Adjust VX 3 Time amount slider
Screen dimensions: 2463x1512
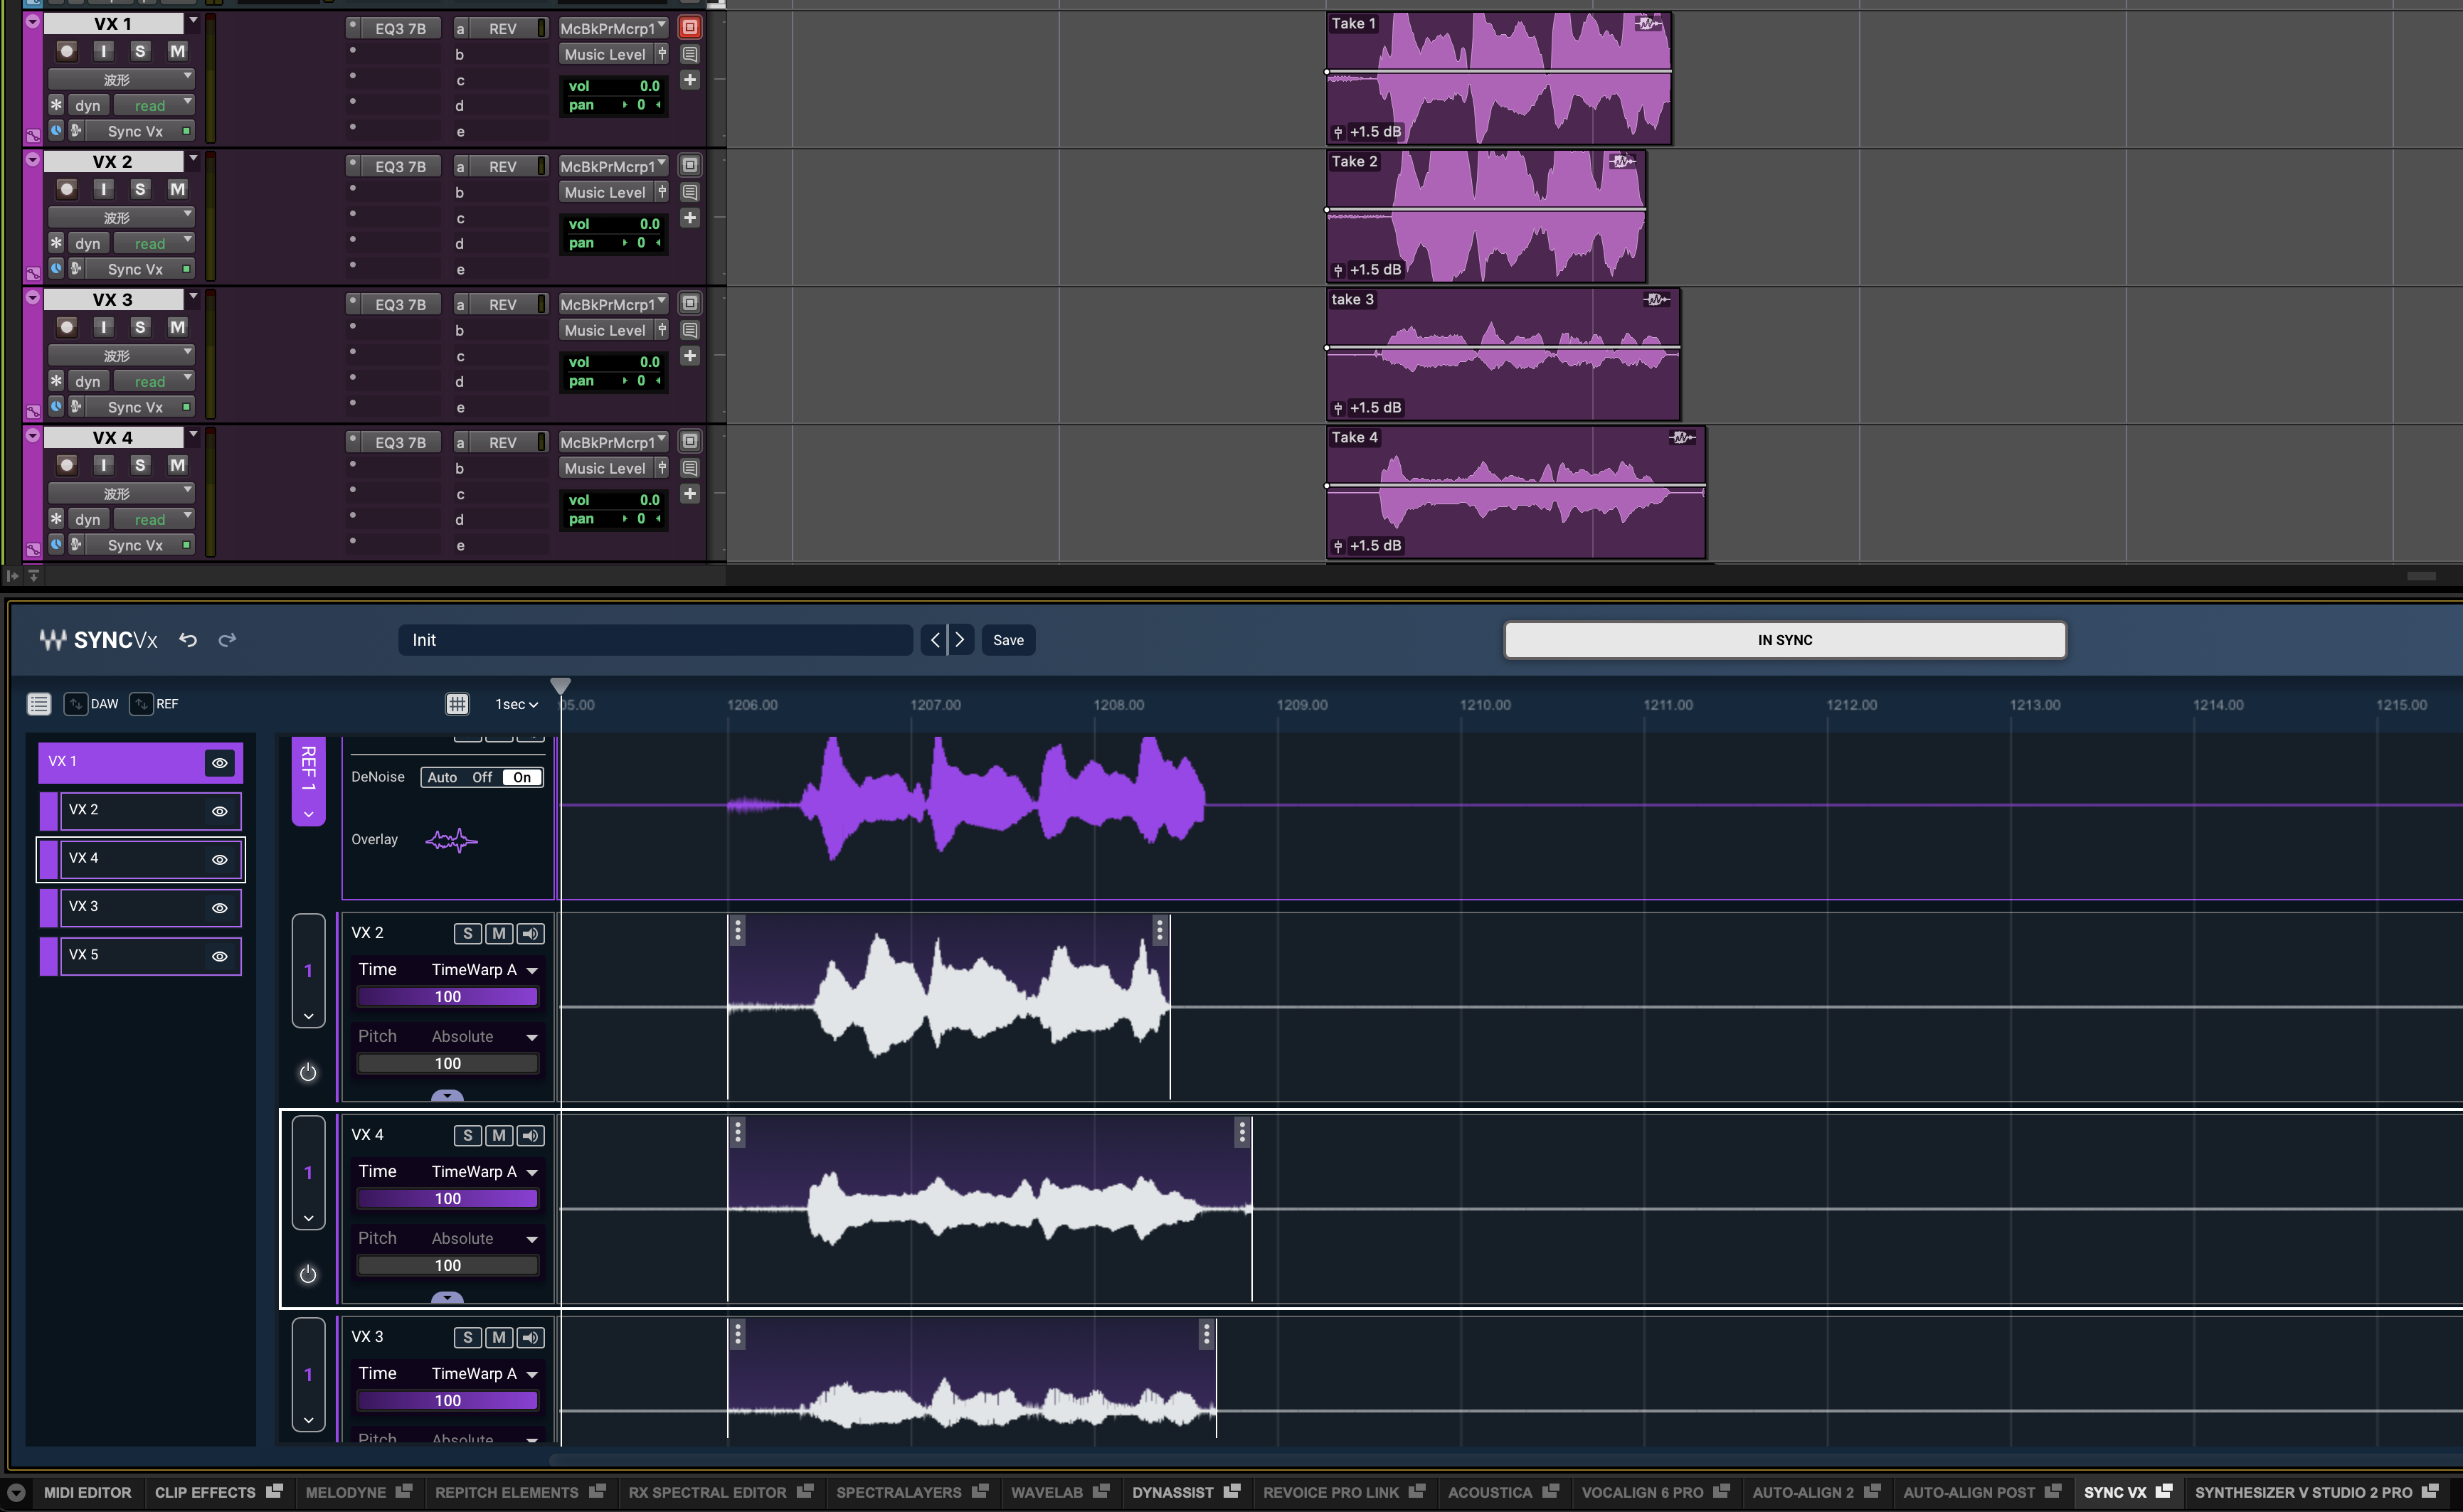coord(448,1401)
